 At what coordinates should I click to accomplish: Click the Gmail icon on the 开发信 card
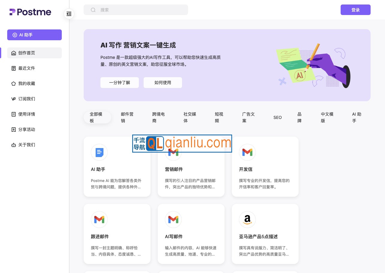click(x=247, y=152)
